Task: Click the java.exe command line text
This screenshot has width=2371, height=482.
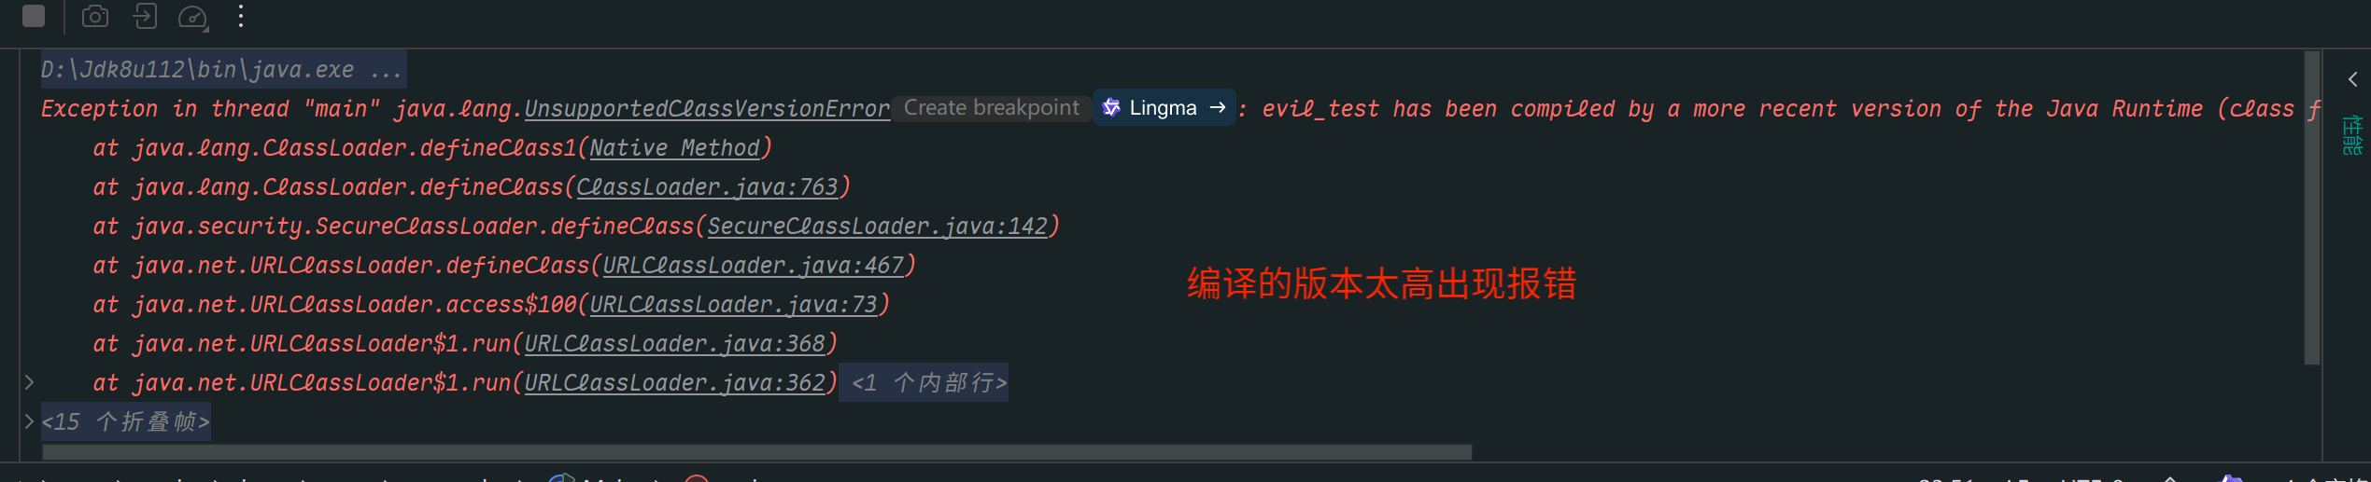Action: [x=222, y=70]
